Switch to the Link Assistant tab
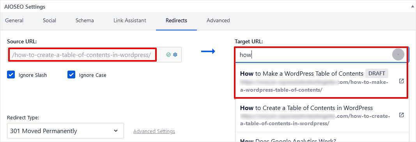 coord(130,20)
